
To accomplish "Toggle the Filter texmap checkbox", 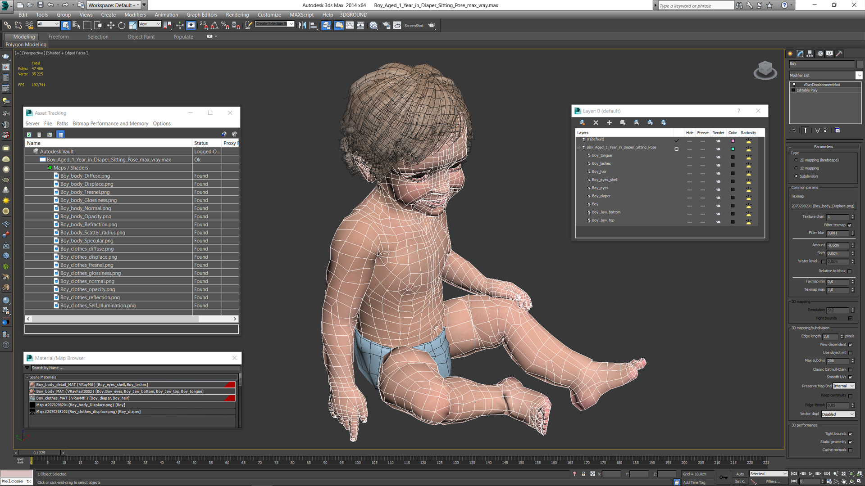I will pos(850,225).
